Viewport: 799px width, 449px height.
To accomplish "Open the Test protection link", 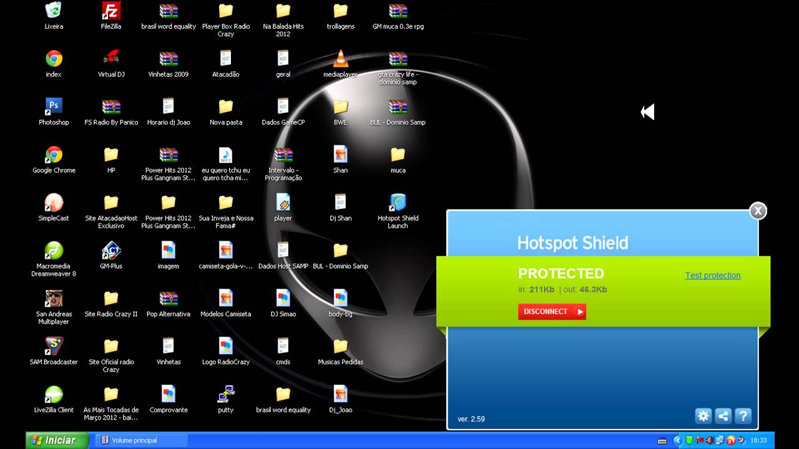I will click(x=713, y=275).
